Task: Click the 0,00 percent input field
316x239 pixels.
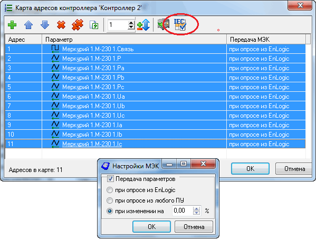Action: [183, 211]
